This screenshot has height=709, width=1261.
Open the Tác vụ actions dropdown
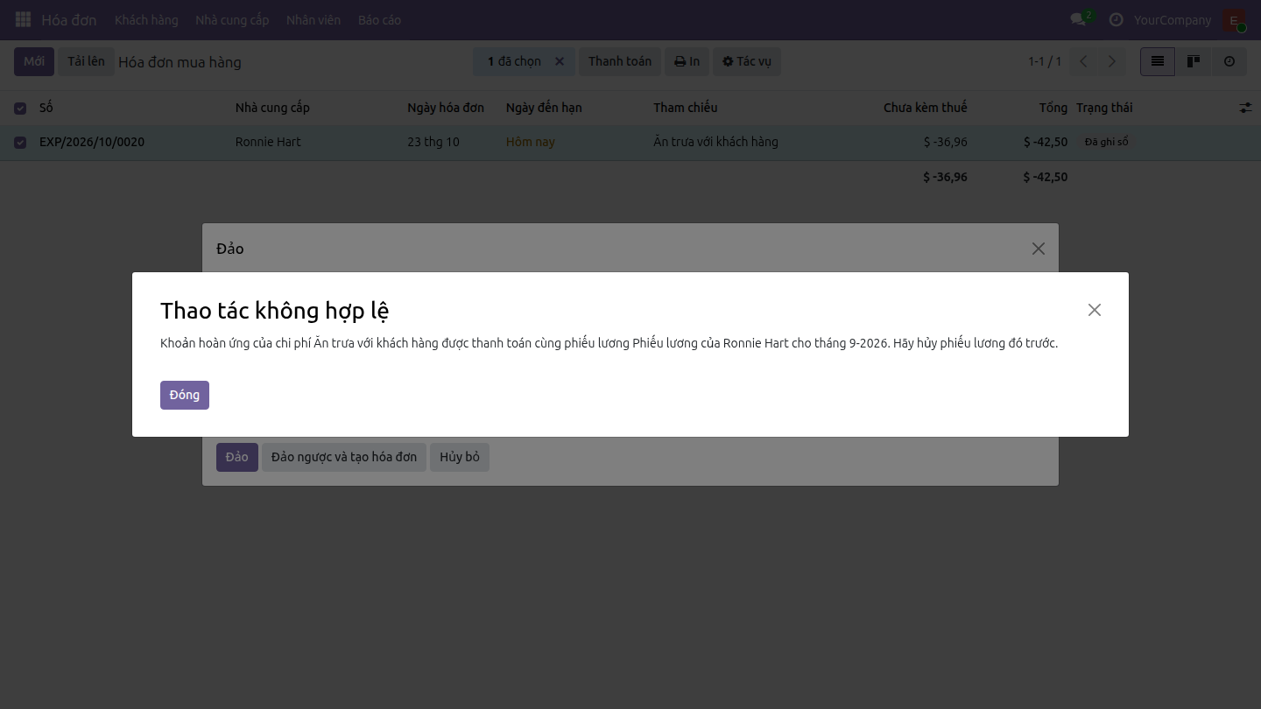pos(746,61)
